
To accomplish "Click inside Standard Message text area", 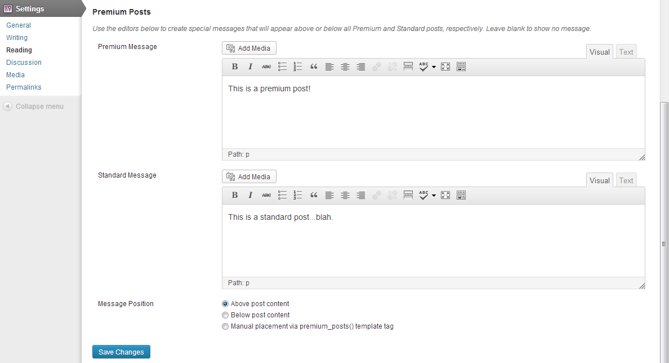I will 434,241.
